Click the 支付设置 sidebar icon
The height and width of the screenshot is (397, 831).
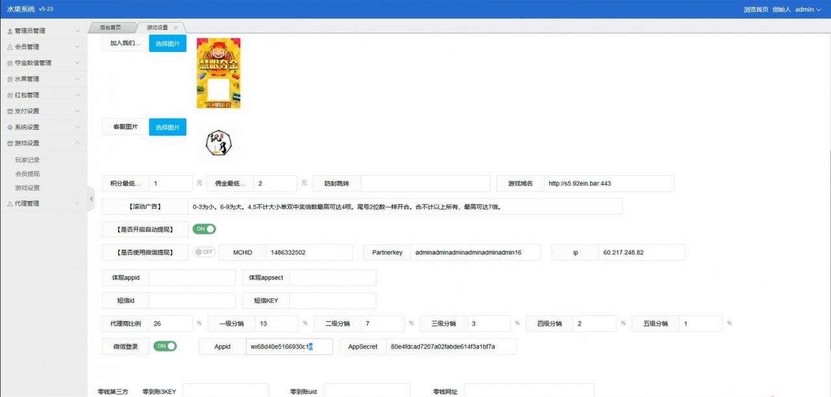click(x=10, y=112)
